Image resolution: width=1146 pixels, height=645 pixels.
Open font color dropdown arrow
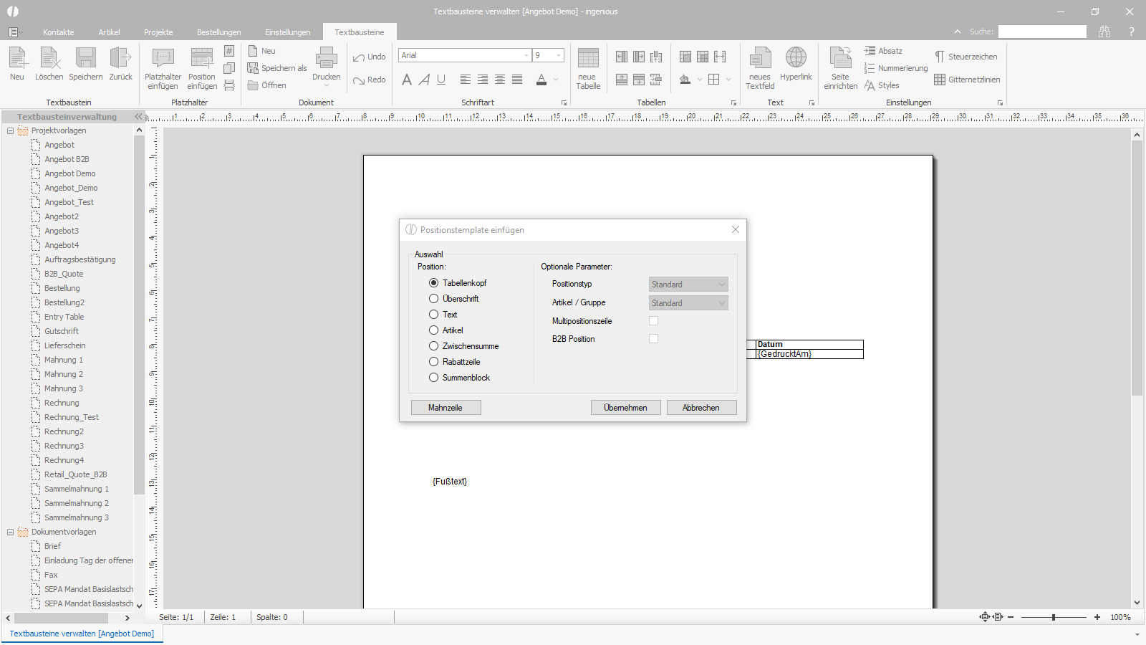(x=556, y=80)
